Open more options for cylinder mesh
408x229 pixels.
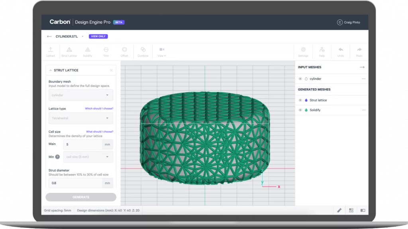tap(363, 79)
